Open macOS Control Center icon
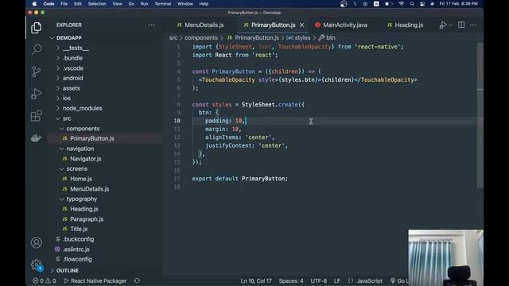Screen dimensions: 509x286 click(422, 4)
